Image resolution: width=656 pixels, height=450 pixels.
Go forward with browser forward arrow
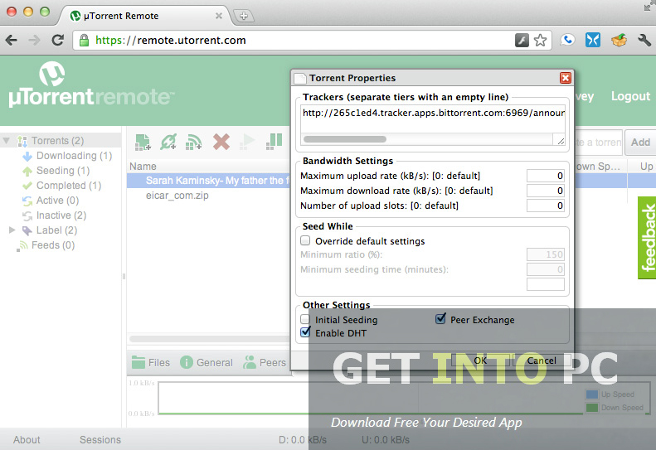[x=35, y=40]
